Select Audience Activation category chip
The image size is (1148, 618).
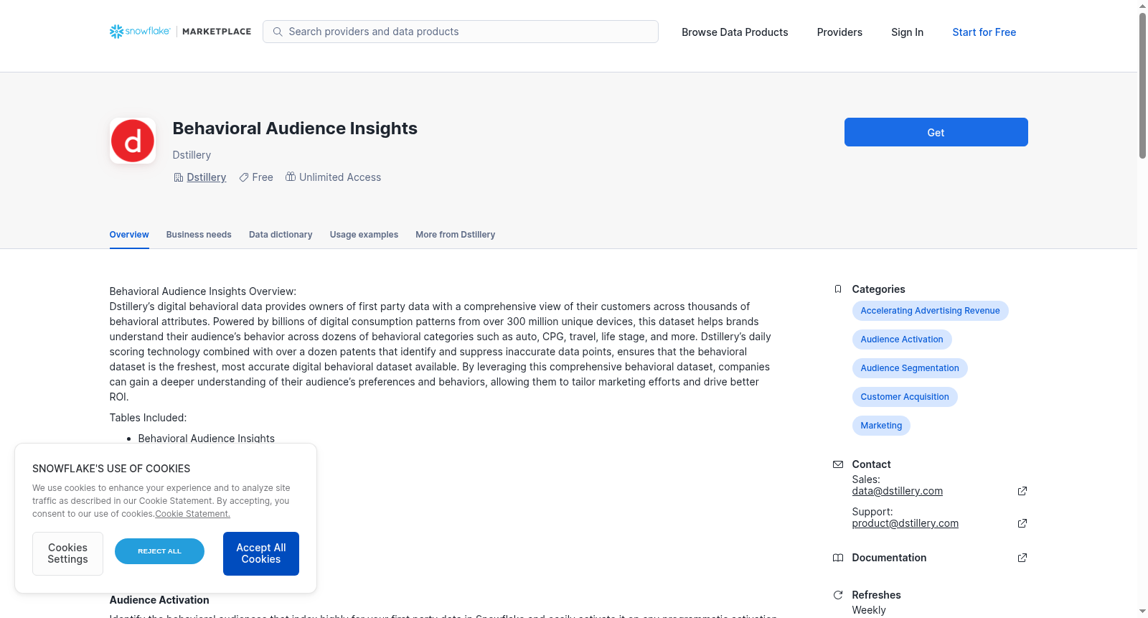902,340
